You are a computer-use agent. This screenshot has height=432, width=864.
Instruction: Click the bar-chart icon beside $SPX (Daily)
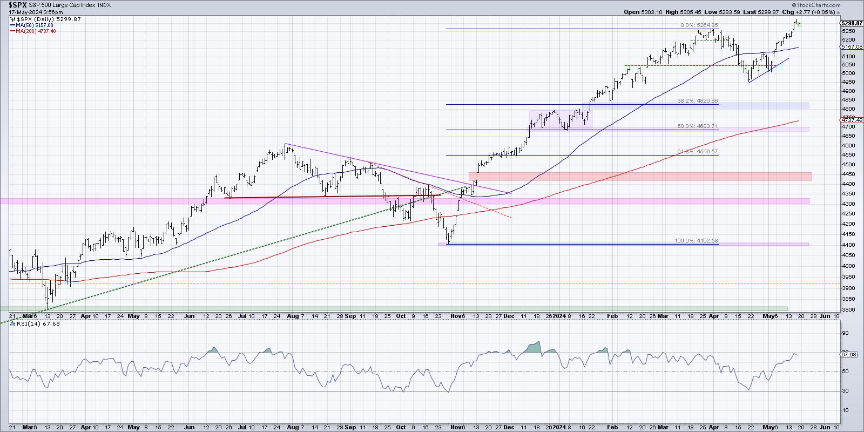[x=12, y=18]
